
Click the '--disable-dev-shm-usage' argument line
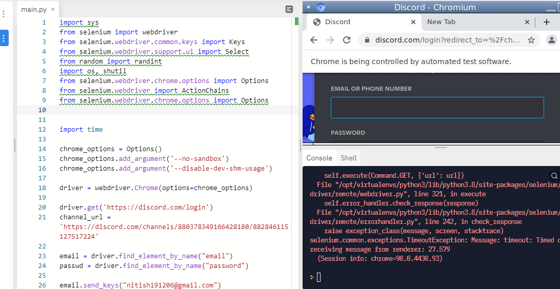[x=166, y=169]
